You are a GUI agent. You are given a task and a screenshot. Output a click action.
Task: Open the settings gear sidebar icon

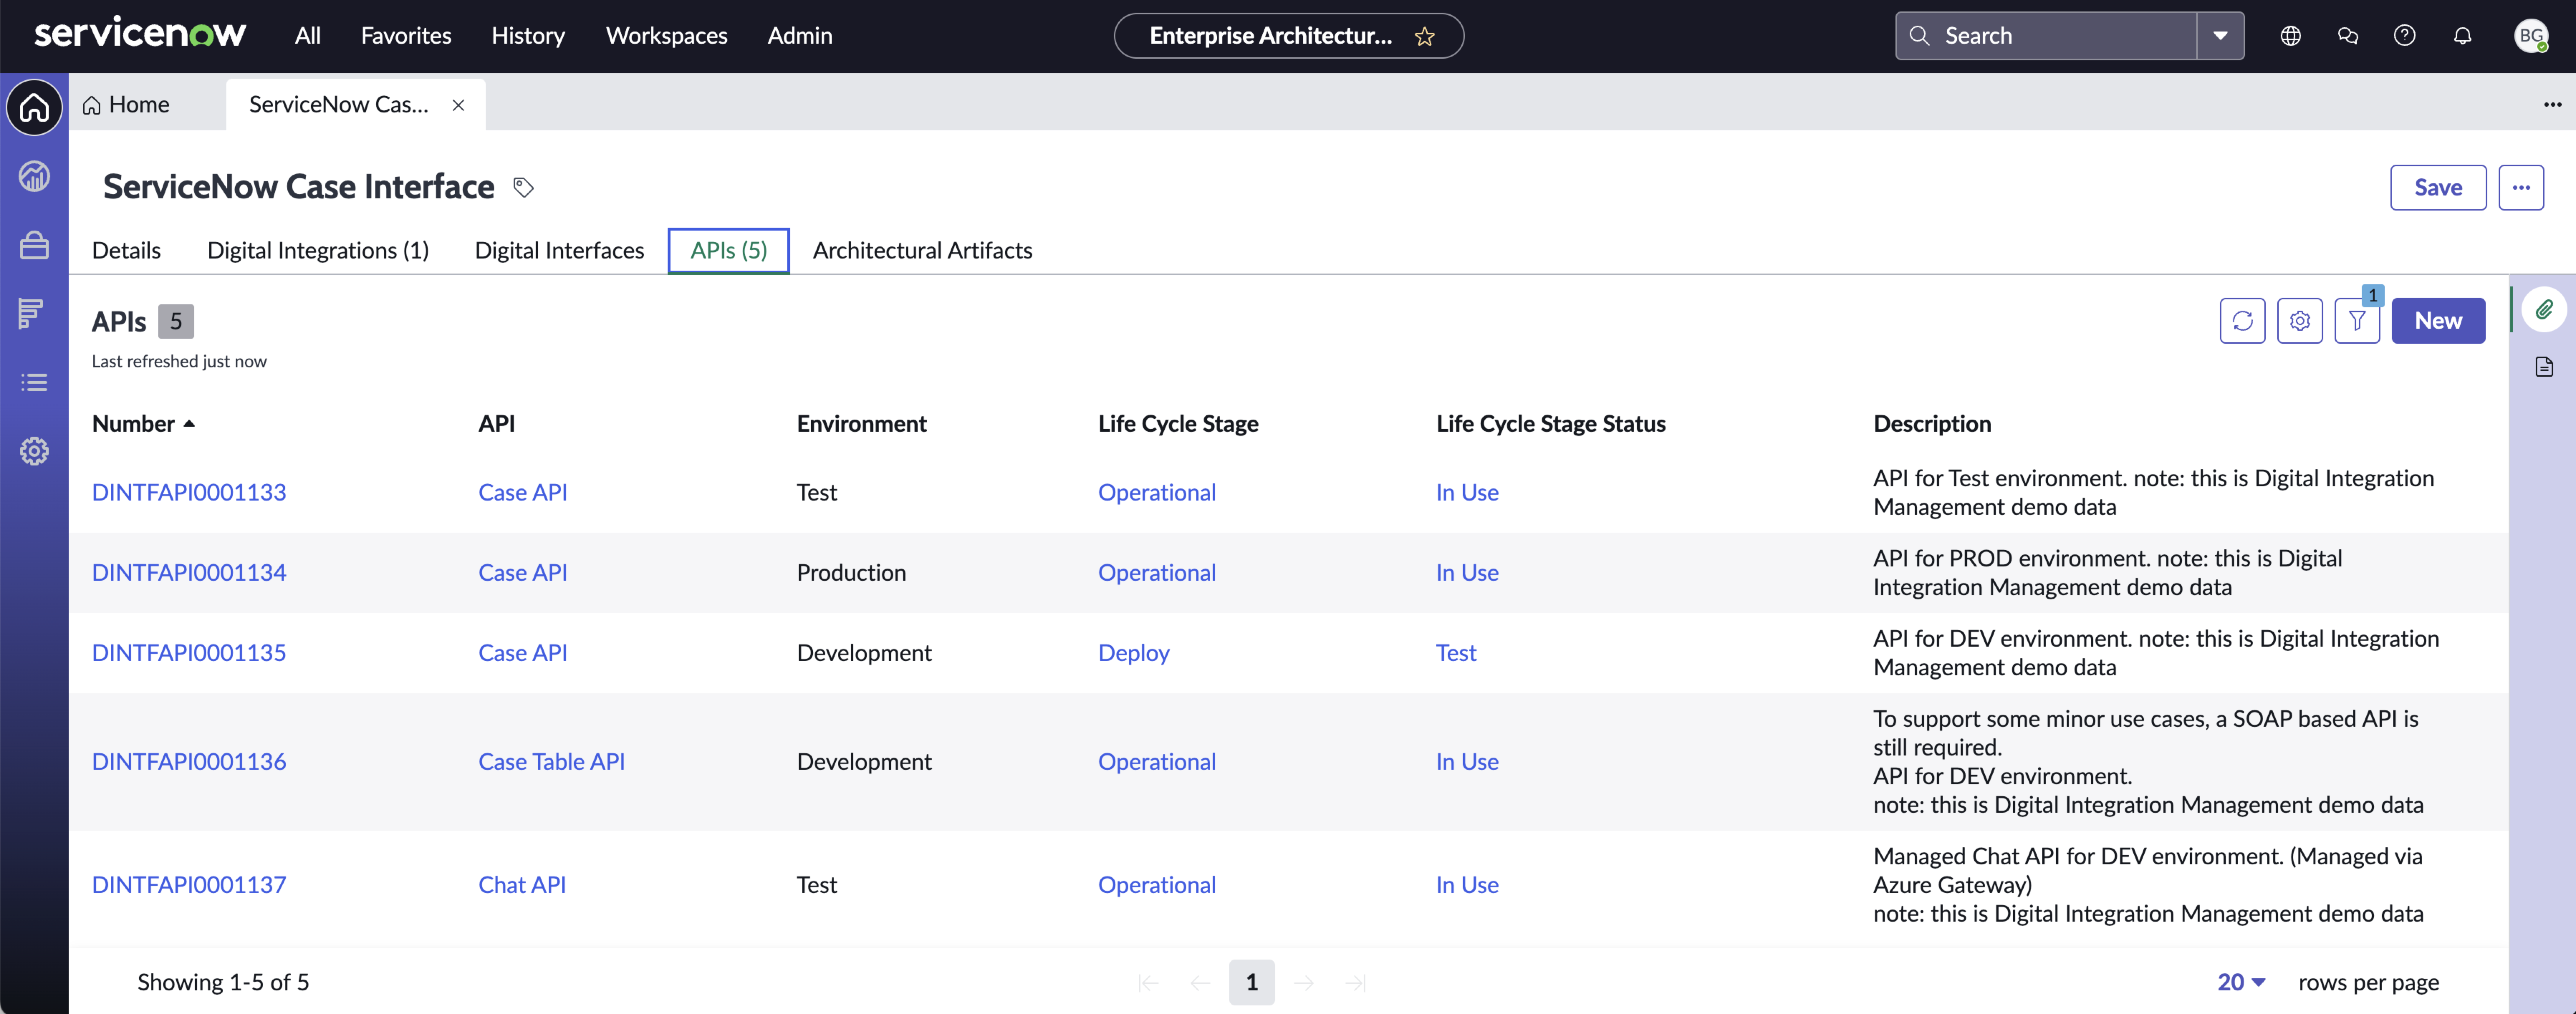34,451
